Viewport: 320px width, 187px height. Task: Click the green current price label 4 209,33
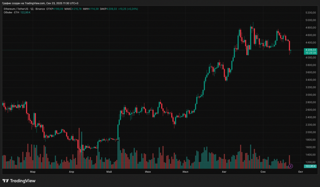pyautogui.click(x=311, y=50)
